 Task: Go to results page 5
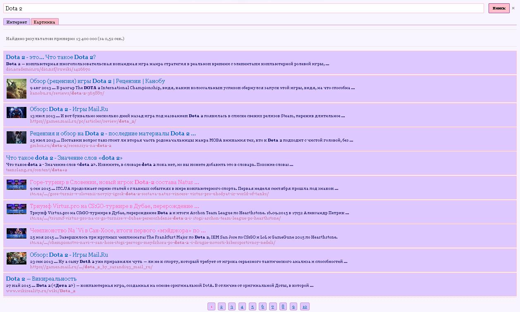252,307
